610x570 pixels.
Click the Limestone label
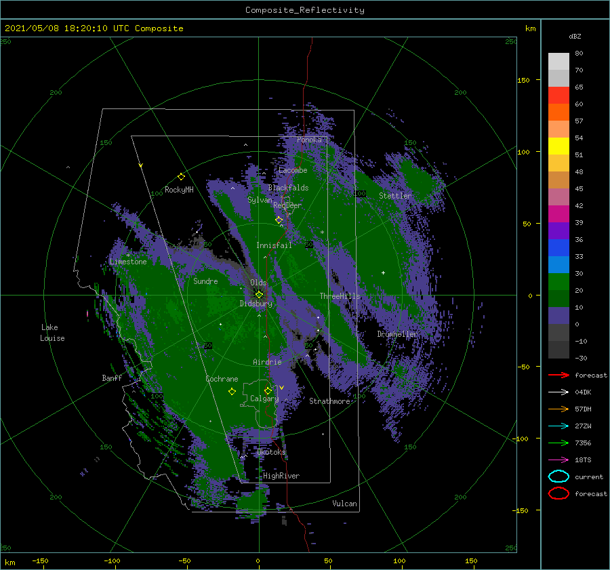pyautogui.click(x=128, y=262)
